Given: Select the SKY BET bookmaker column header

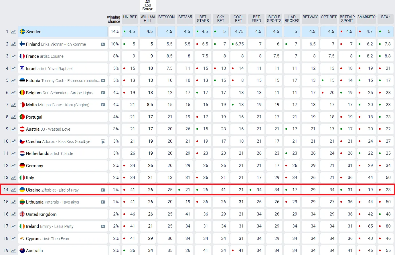Looking at the screenshot, I should coord(221,19).
